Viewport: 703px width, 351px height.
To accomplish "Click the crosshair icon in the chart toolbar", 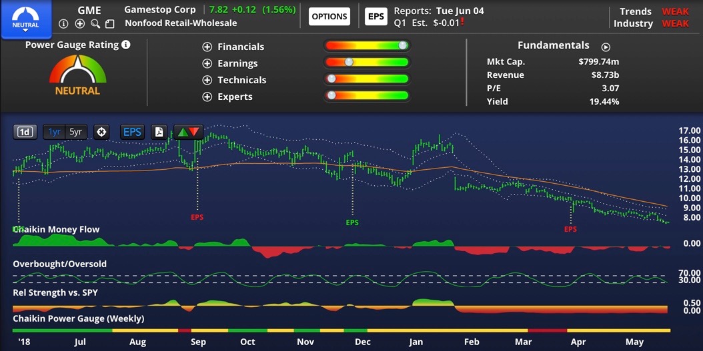I will [101, 132].
